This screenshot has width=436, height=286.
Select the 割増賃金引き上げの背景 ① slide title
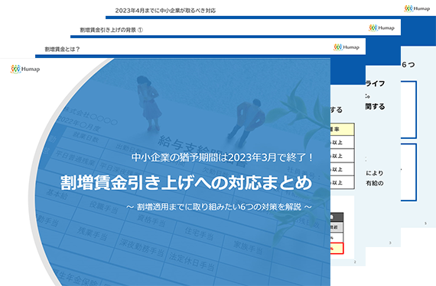pyautogui.click(x=111, y=30)
